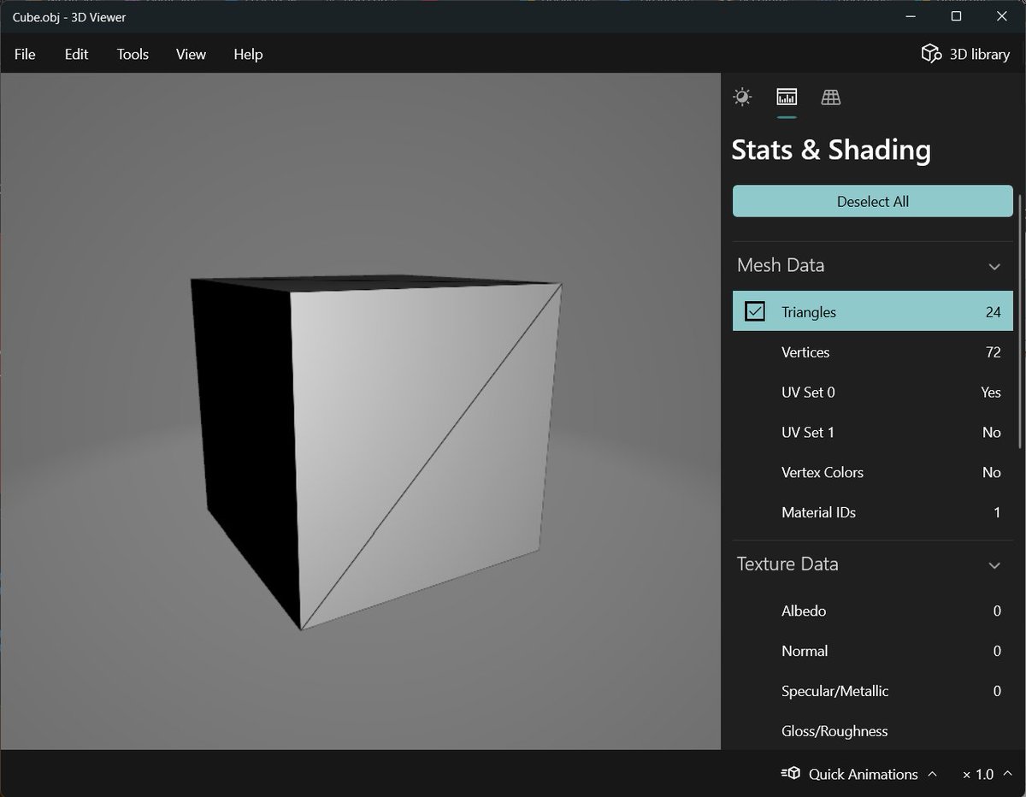Select the Albedo texture row
This screenshot has width=1026, height=797.
tap(872, 611)
